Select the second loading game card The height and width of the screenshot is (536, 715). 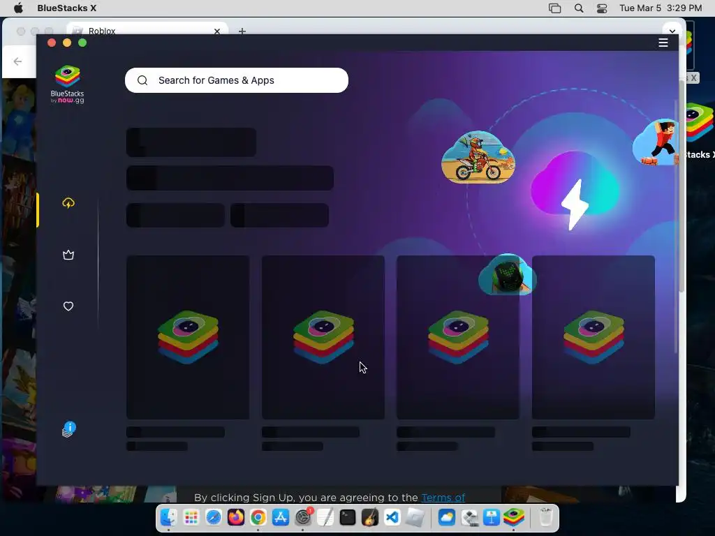(323, 337)
